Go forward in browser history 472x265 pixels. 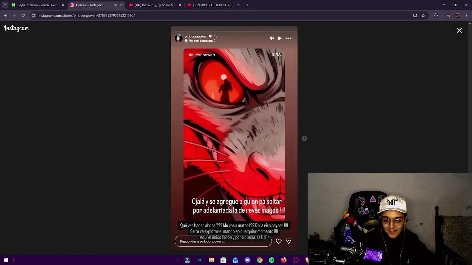pyautogui.click(x=14, y=15)
